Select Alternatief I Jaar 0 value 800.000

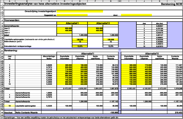[x=64, y=28]
